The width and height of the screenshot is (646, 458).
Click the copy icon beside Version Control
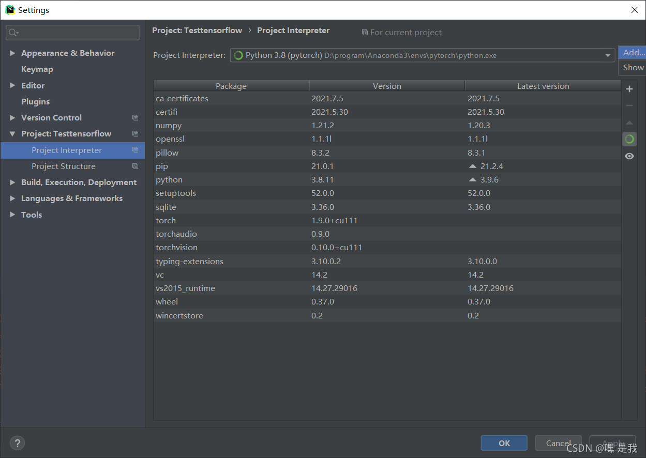point(136,117)
